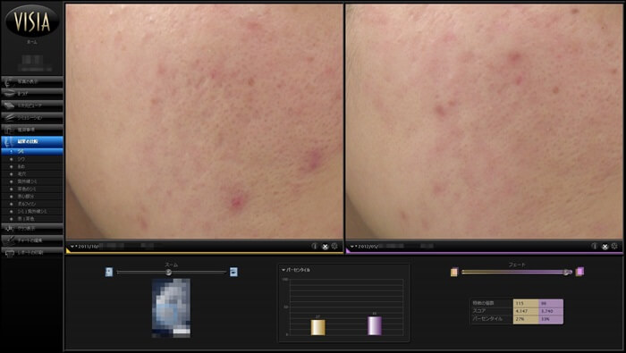Click the info icon under the right photo

[x=595, y=246]
